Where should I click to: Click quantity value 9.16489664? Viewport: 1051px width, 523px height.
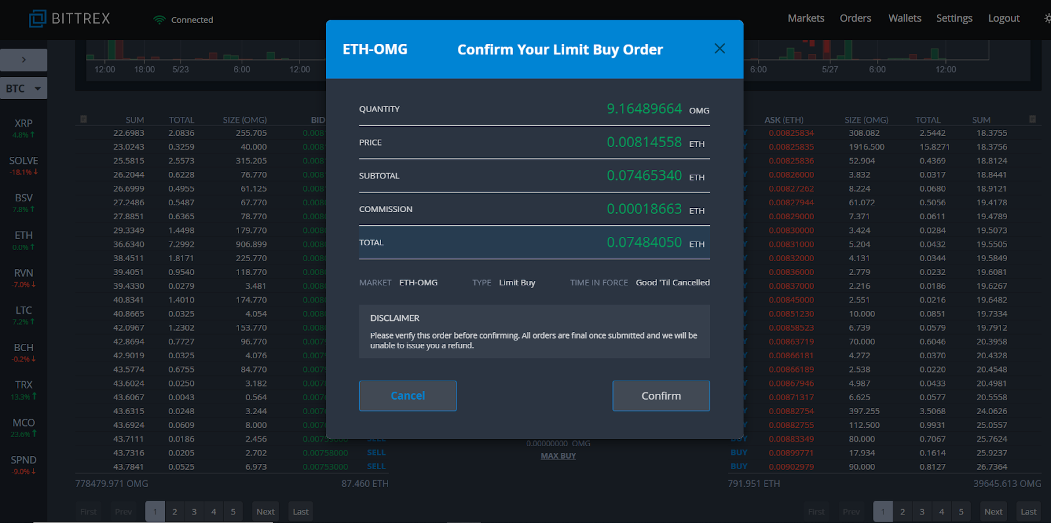[644, 109]
